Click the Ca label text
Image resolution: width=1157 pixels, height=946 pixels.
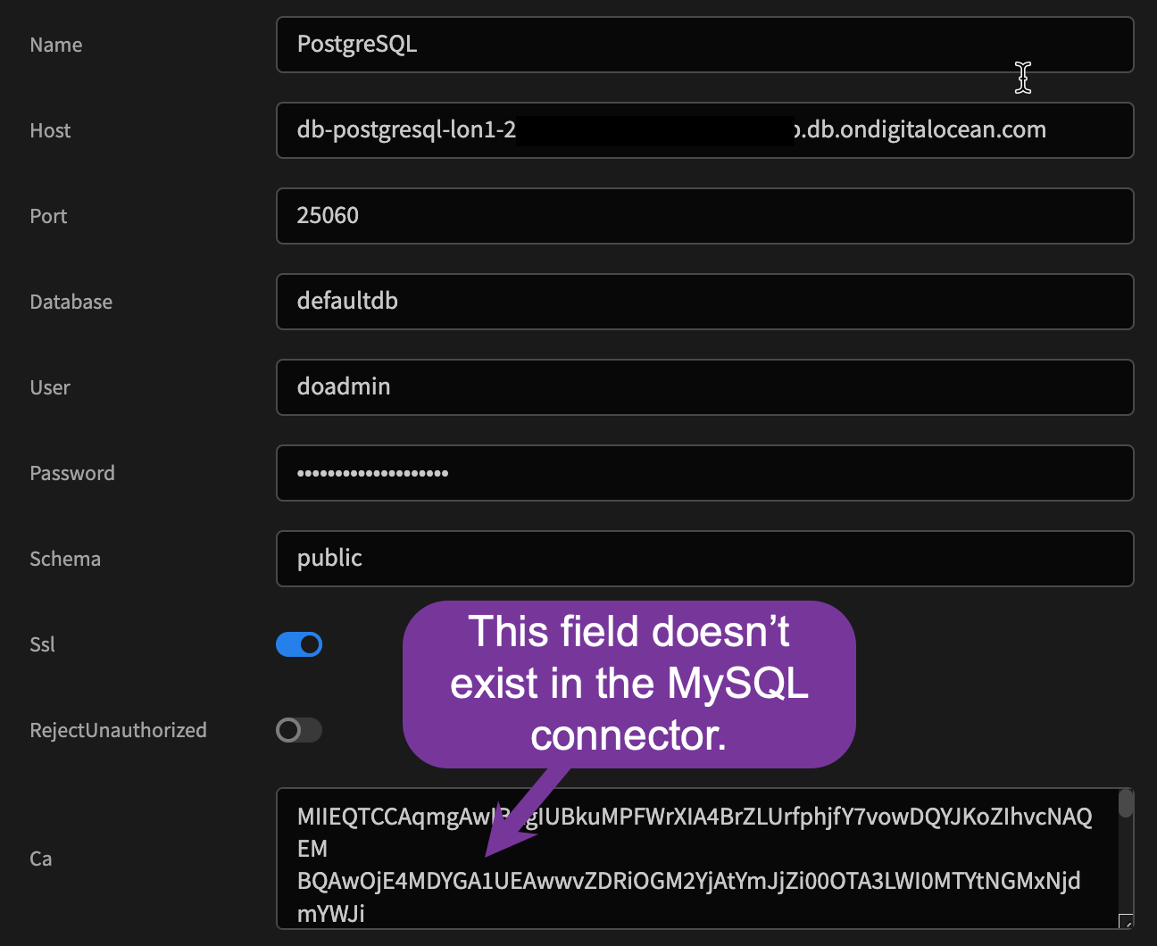41,859
